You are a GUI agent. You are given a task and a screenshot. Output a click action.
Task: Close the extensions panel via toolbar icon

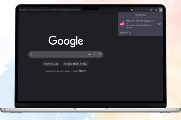(x=160, y=10)
